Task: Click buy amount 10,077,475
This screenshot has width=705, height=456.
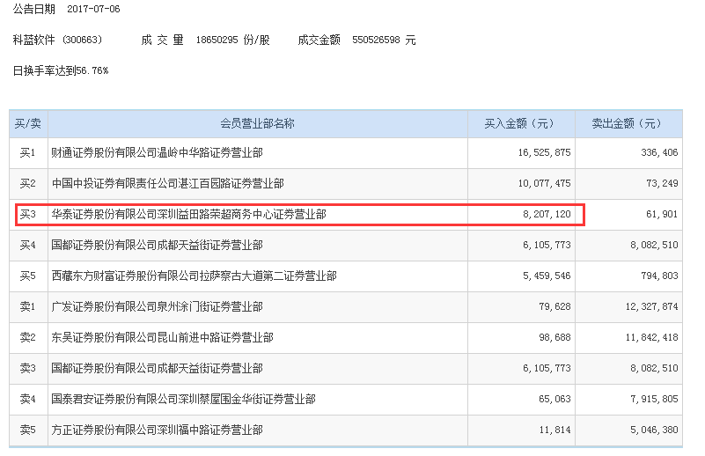Action: click(x=544, y=183)
